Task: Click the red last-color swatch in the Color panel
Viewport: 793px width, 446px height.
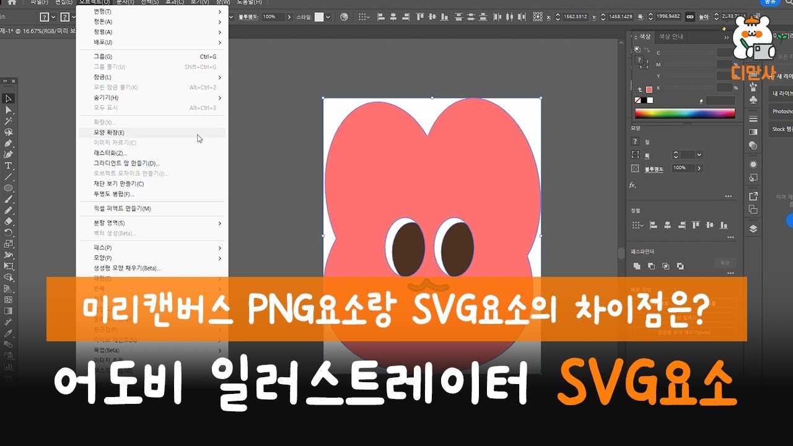Action: point(649,89)
